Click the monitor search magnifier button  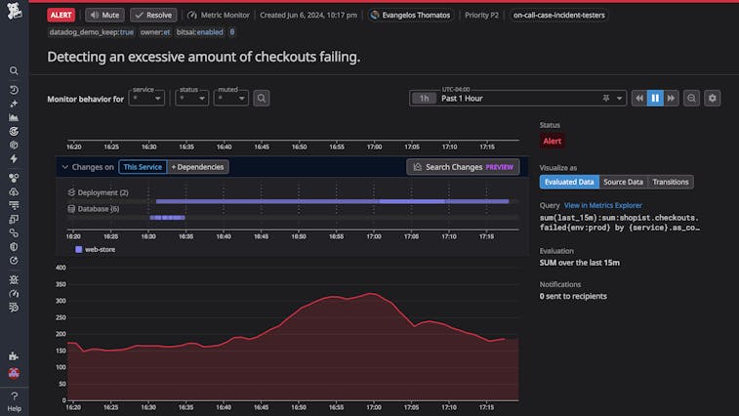click(262, 99)
